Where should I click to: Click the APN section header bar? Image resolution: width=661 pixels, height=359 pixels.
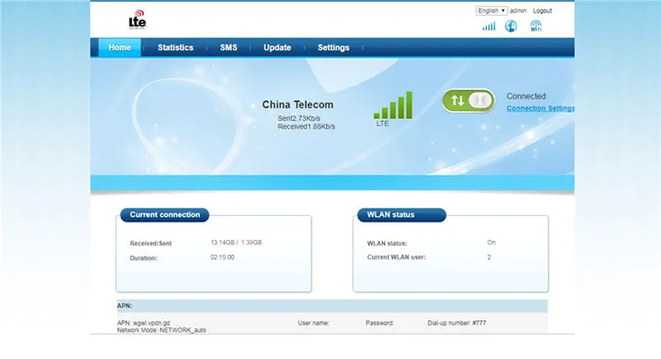(331, 306)
